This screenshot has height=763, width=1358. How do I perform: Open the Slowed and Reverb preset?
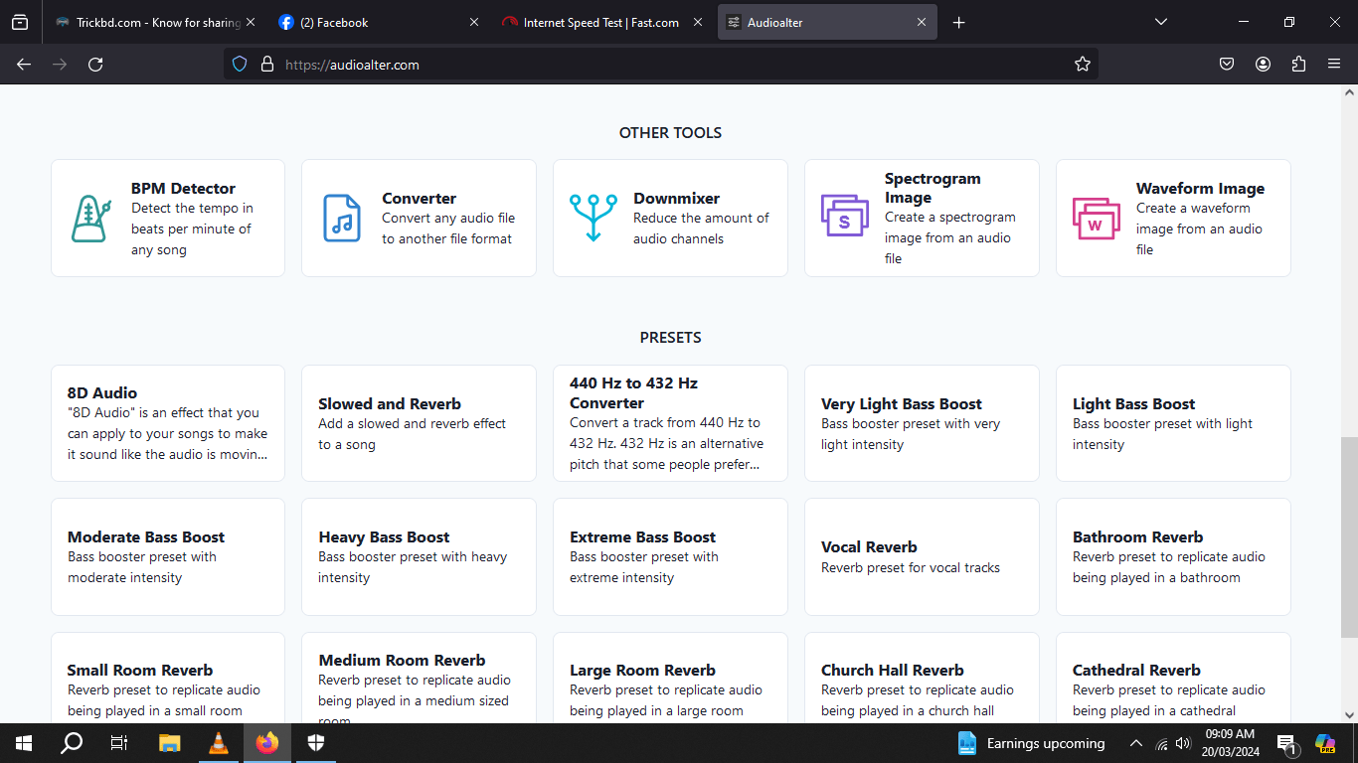[x=419, y=423]
